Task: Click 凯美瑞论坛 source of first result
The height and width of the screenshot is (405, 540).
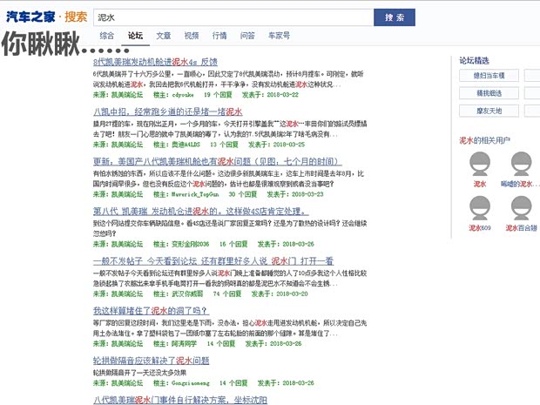Action: [127, 95]
